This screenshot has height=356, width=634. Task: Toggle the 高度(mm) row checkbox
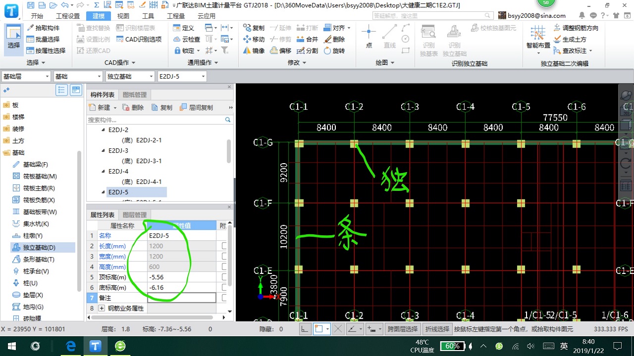pos(224,267)
